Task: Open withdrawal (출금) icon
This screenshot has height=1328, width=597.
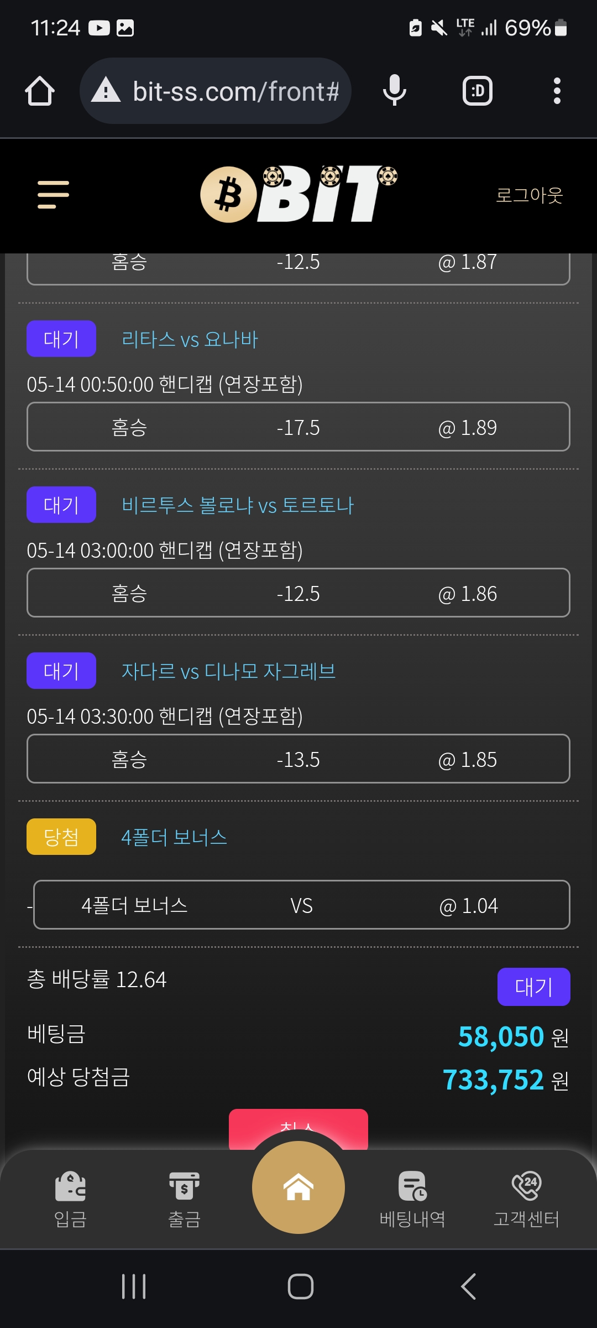Action: click(184, 1198)
